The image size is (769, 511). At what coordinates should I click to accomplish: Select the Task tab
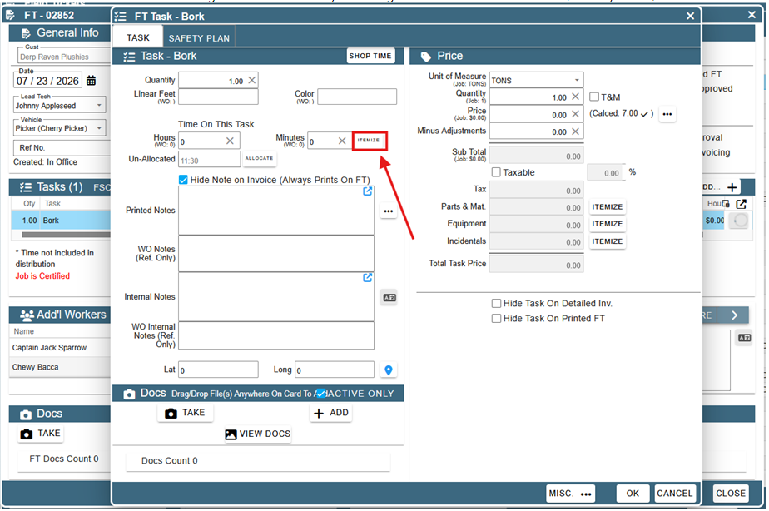tap(138, 37)
